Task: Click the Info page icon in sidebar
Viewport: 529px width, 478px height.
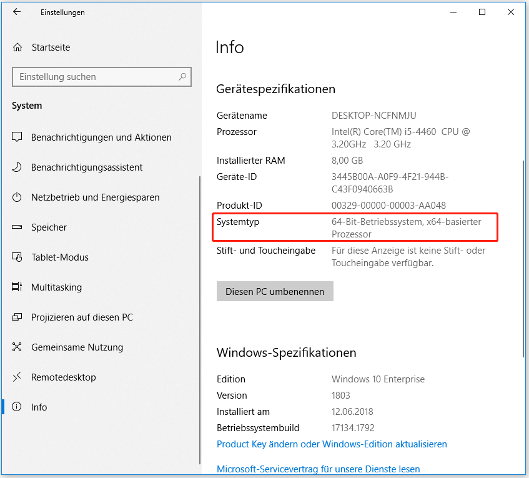Action: click(x=17, y=407)
